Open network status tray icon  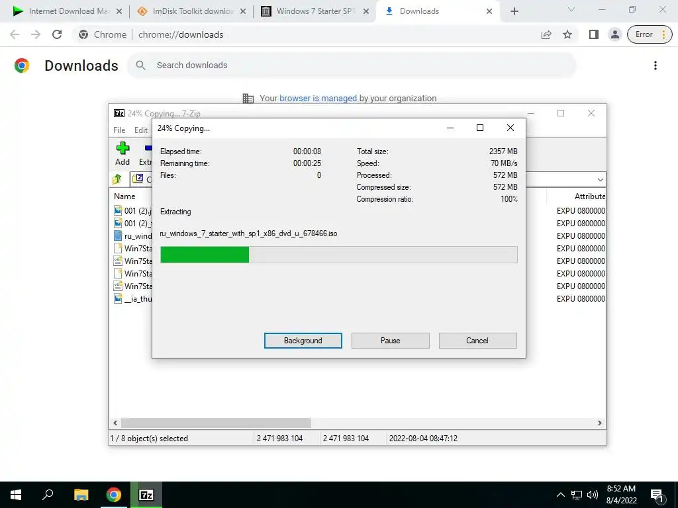(x=577, y=495)
